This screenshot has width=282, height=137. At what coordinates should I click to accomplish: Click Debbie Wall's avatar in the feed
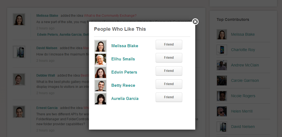coord(19,79)
